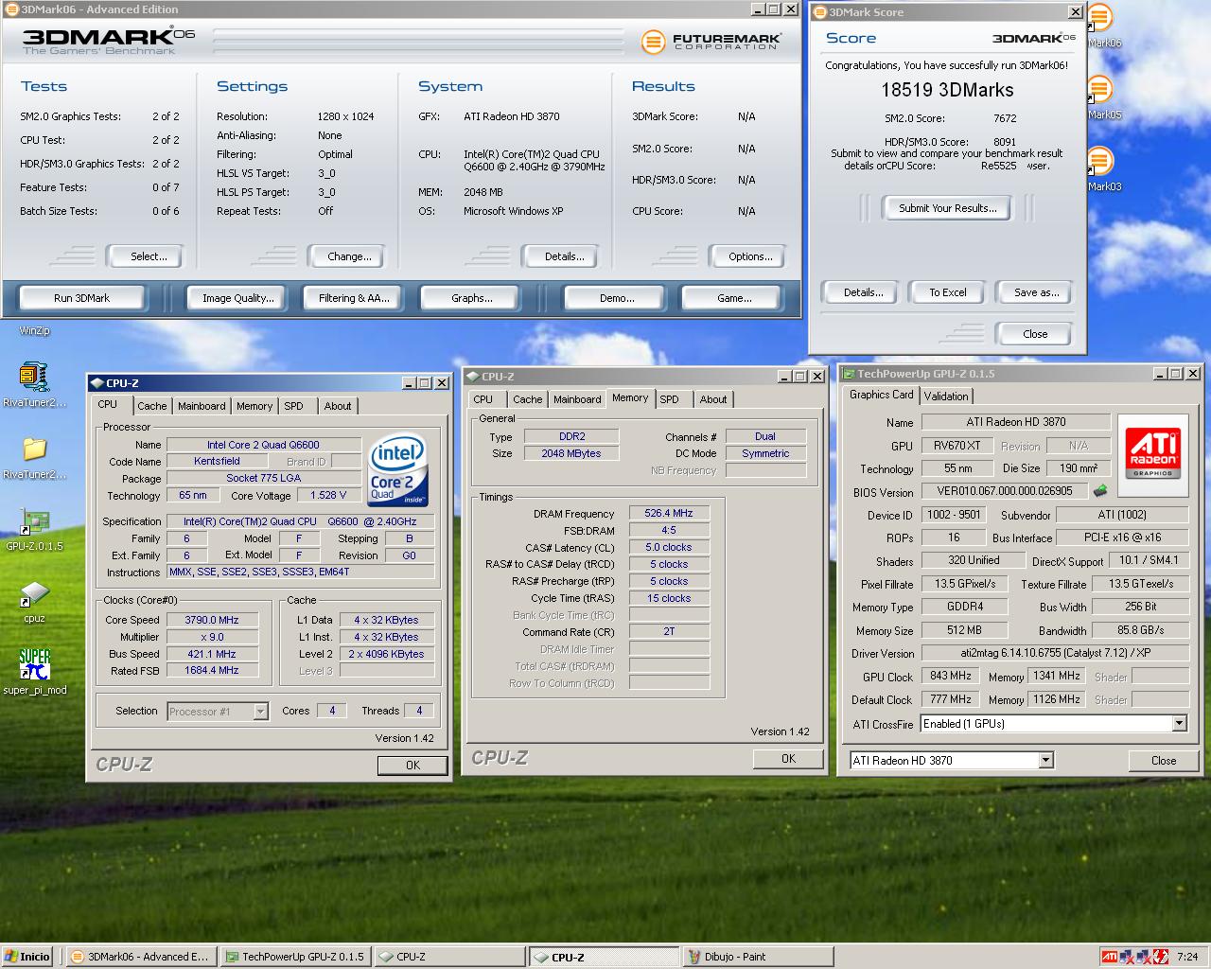Image resolution: width=1211 pixels, height=969 pixels.
Task: Switch to 3DMark06 taskbar button
Action: (140, 957)
